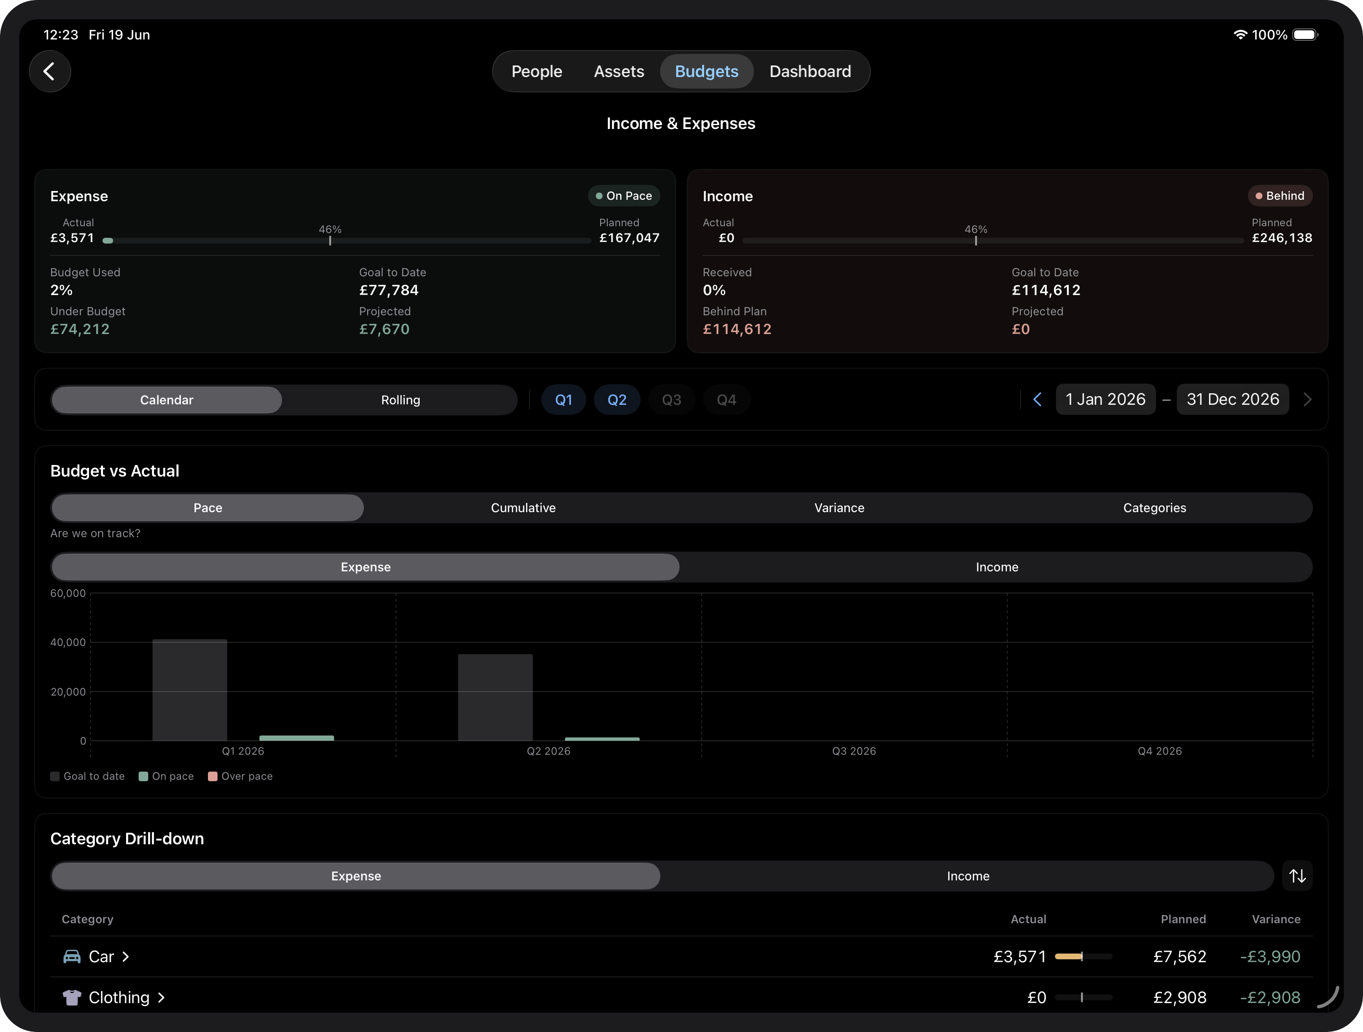This screenshot has width=1363, height=1032.
Task: Pick the end date 31 Dec 2026
Action: [1233, 399]
